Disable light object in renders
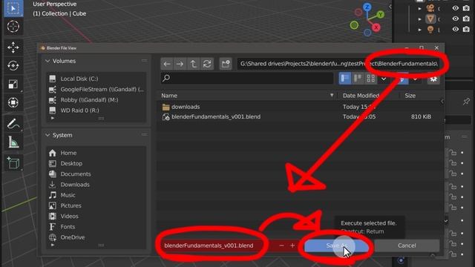Image resolution: width=475 pixels, height=267 pixels. click(466, 30)
